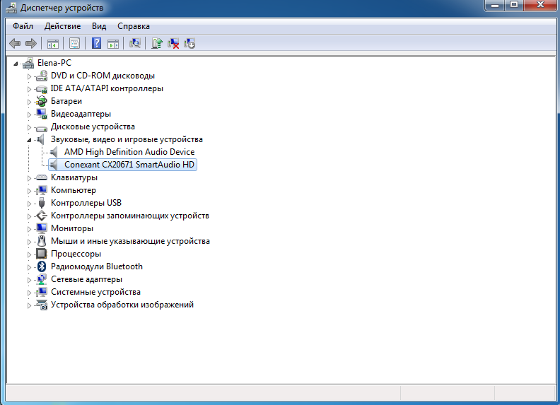This screenshot has width=560, height=405.
Task: Open the Справка menu
Action: click(134, 26)
